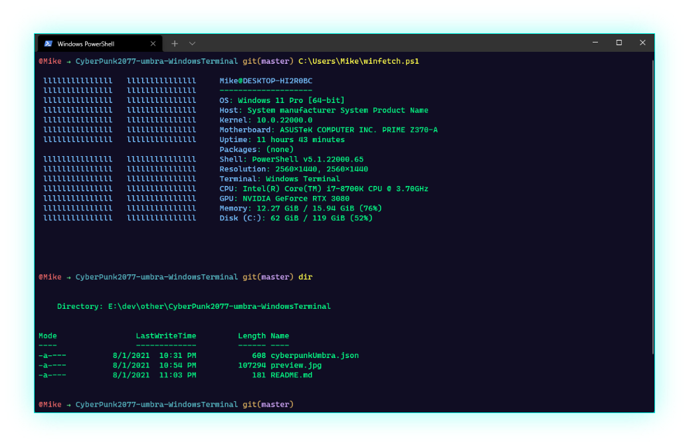689x447 pixels.
Task: Click the 107294 file length value
Action: 252,365
